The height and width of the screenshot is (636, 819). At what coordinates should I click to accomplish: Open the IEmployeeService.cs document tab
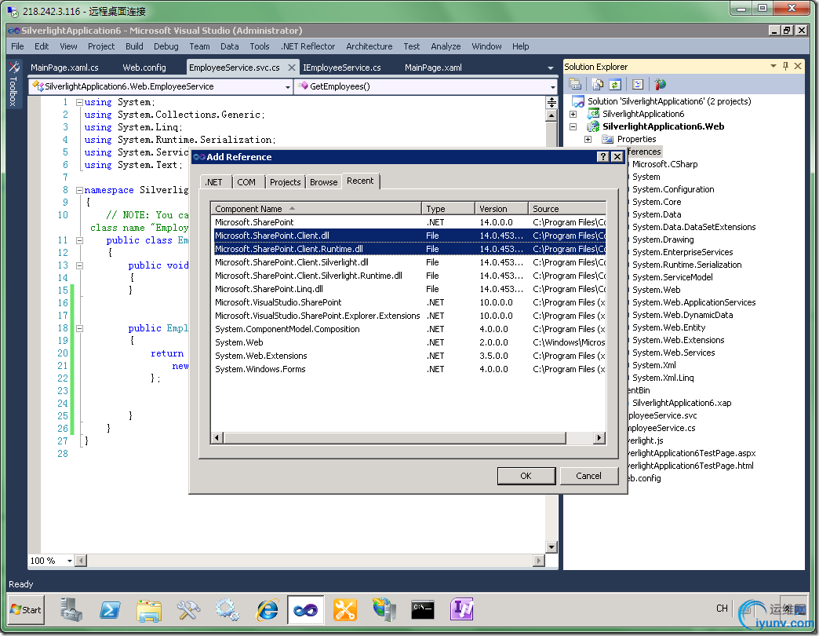click(341, 68)
